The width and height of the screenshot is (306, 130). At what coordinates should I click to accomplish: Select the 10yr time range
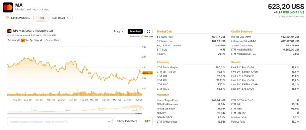[x=37, y=40]
